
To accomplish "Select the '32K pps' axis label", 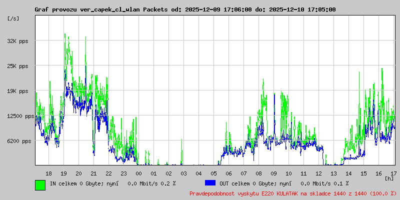I will (17, 41).
